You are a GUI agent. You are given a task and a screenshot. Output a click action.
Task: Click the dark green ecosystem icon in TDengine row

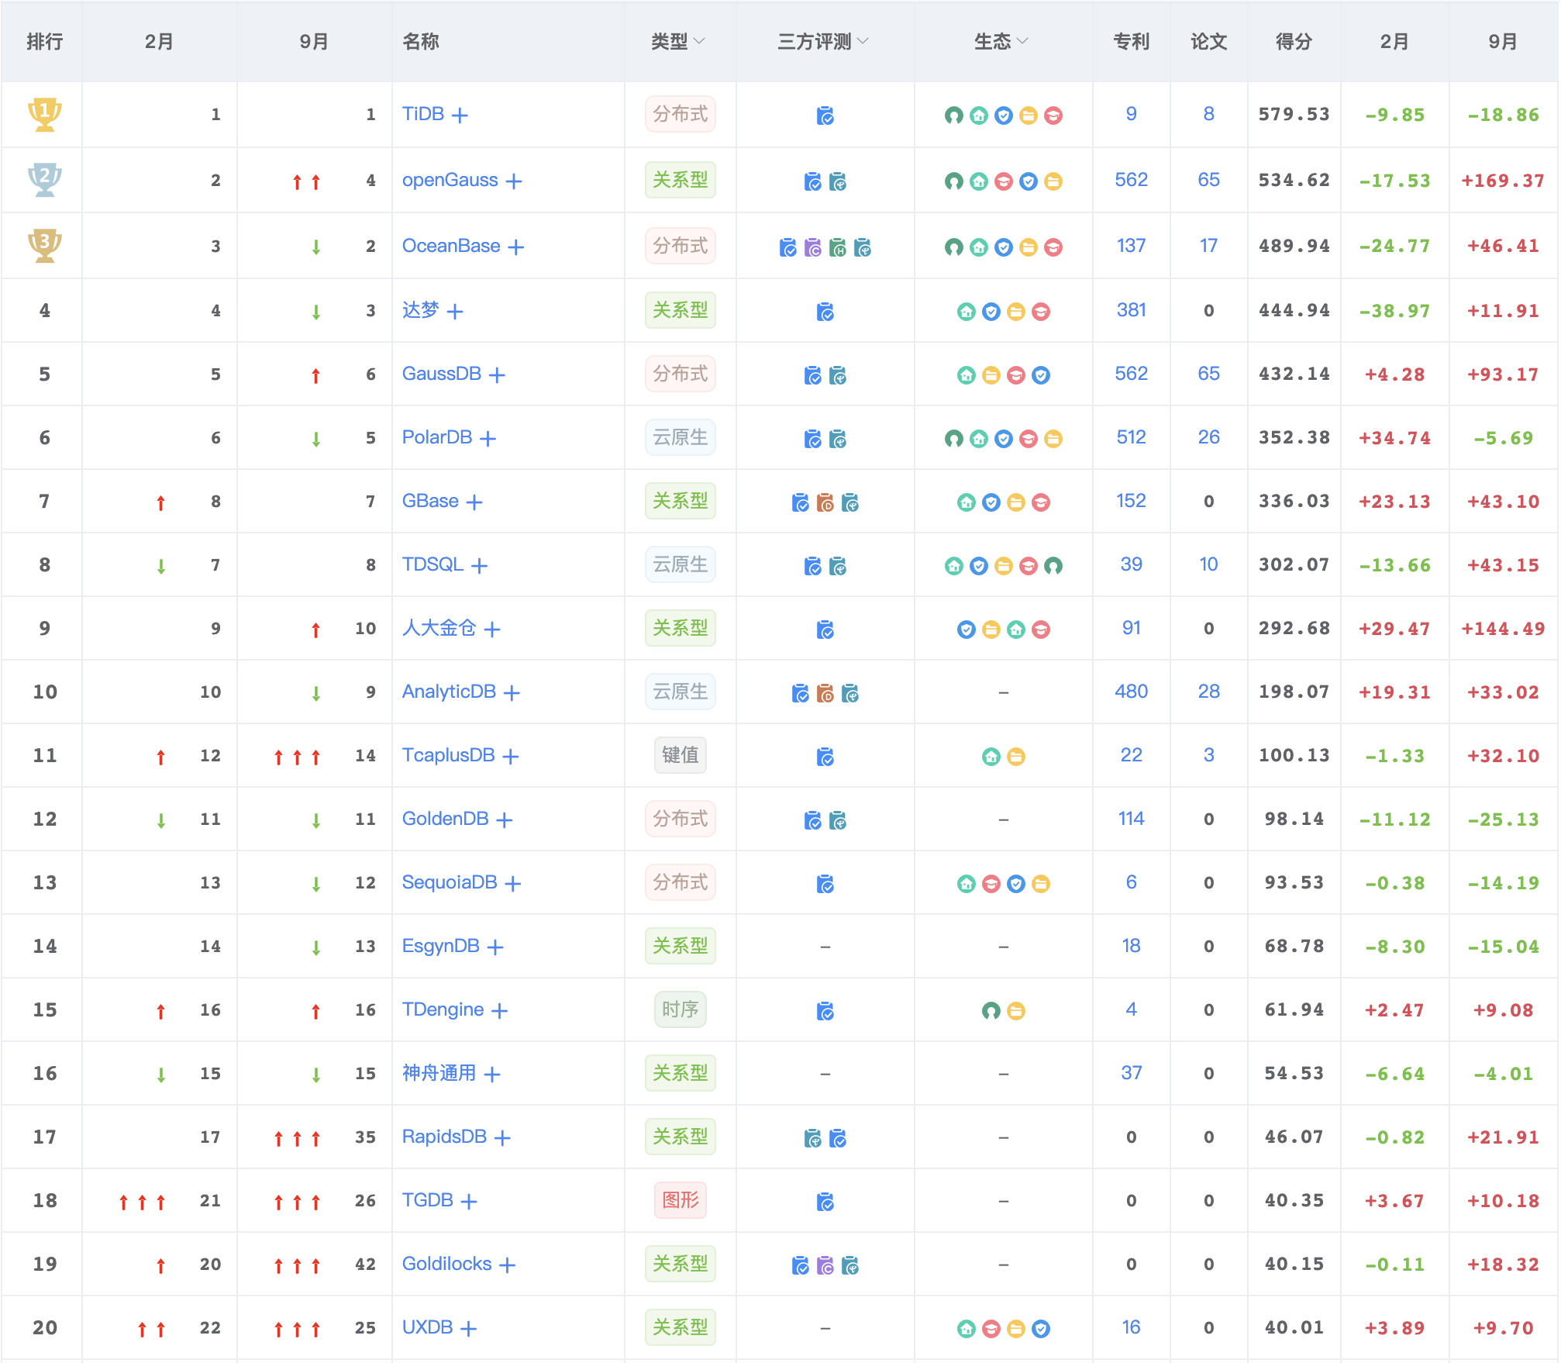coord(991,1011)
